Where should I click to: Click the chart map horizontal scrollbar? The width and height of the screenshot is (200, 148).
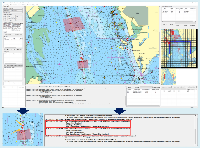tap(92, 85)
